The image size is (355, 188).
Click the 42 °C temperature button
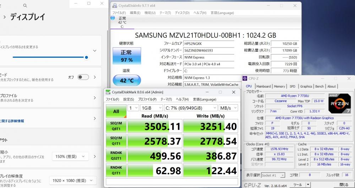[x=127, y=80]
